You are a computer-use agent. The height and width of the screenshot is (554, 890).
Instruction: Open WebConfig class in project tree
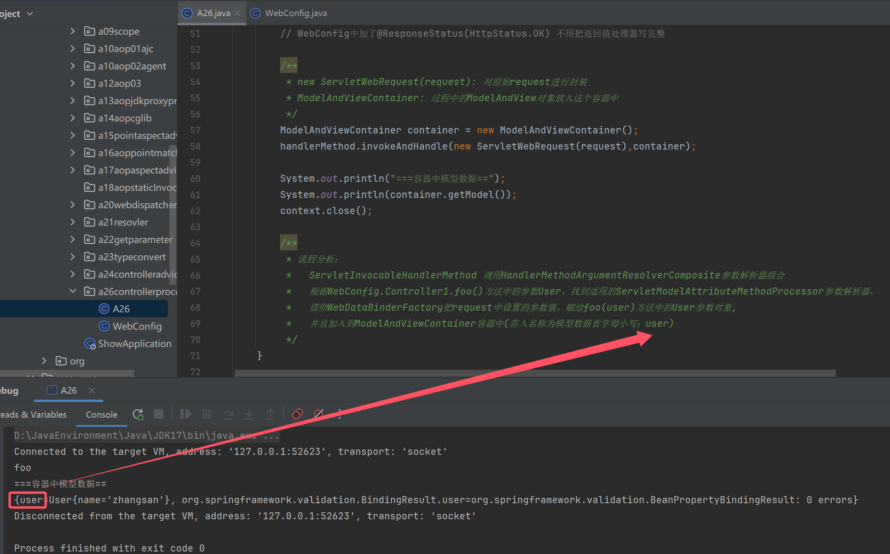pyautogui.click(x=130, y=326)
